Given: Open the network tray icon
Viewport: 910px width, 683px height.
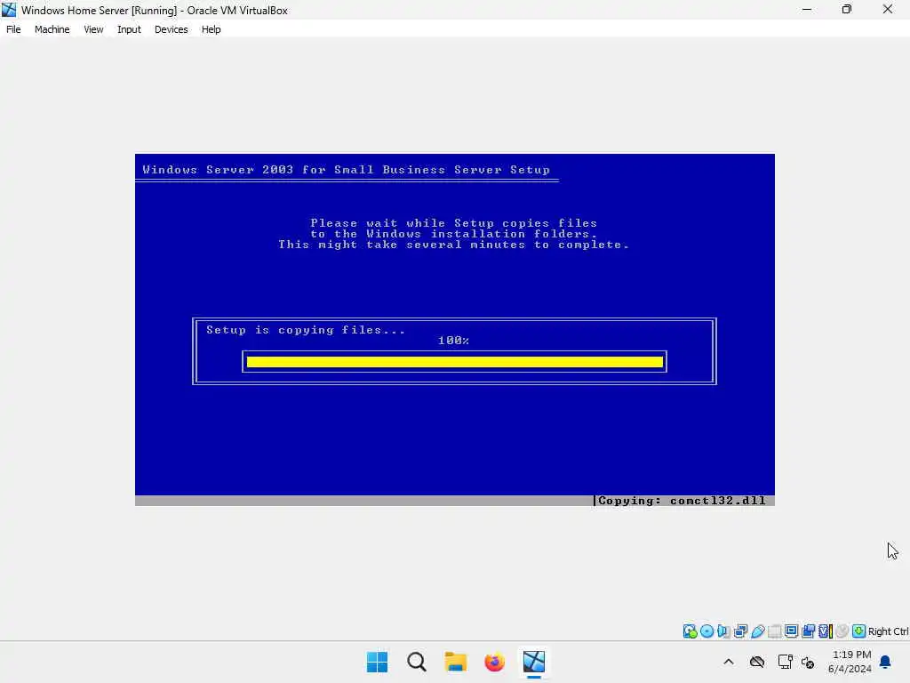Looking at the screenshot, I should (x=786, y=662).
